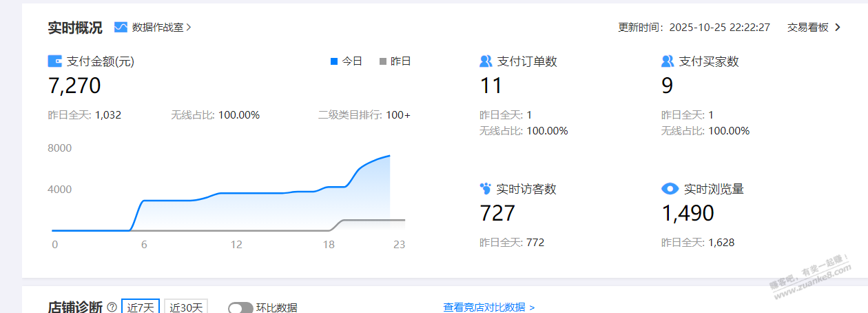This screenshot has width=868, height=313.
Task: Expand the arrow after 交易看板
Action: pos(838,28)
